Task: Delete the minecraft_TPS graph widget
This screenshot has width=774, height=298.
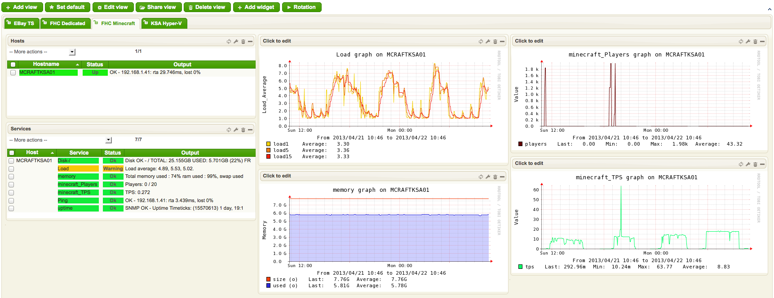Action: click(755, 164)
